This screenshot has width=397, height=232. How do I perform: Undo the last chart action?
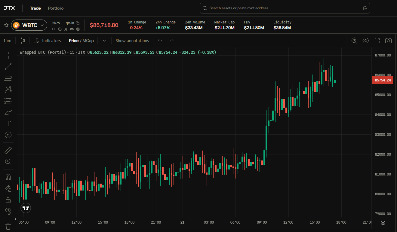[x=160, y=41]
